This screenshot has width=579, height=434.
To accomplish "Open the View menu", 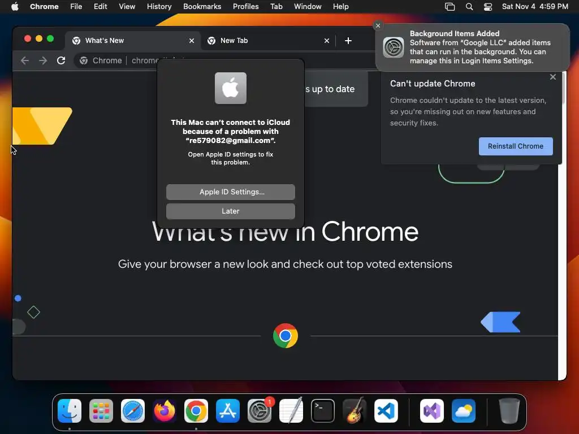I will point(127,7).
